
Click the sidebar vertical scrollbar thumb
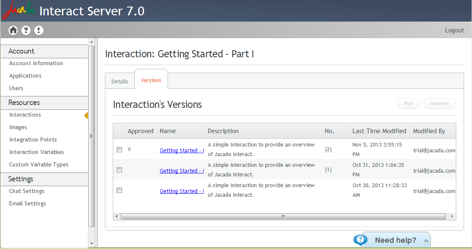point(92,136)
